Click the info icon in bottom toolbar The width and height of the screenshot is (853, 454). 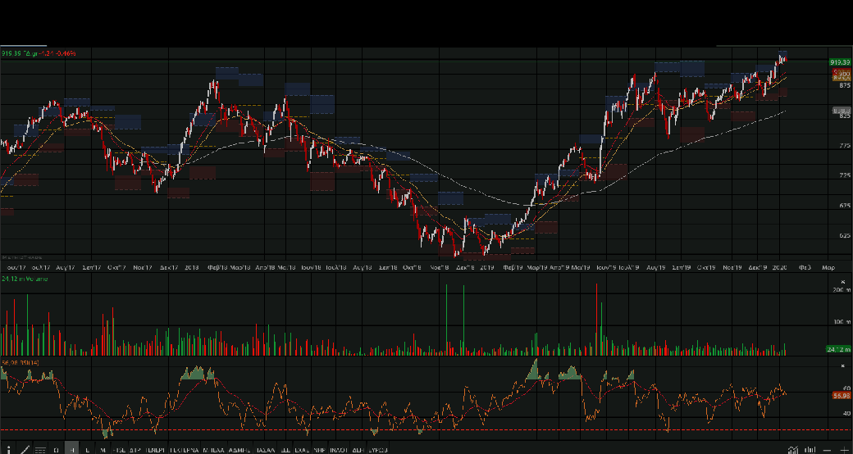(x=8, y=449)
